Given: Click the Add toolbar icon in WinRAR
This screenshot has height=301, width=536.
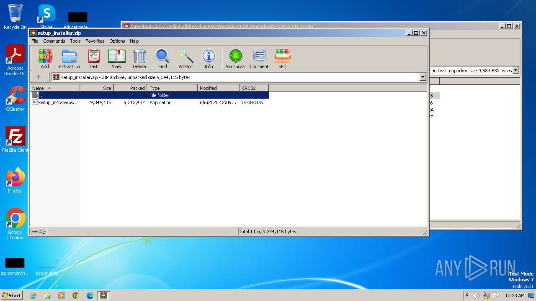Looking at the screenshot, I should click(x=45, y=59).
